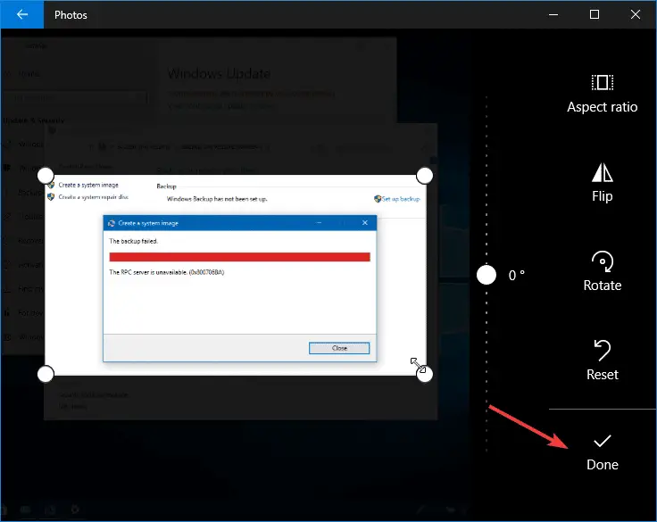Select the bottom-left crop handle
657x522 pixels.
click(x=46, y=374)
